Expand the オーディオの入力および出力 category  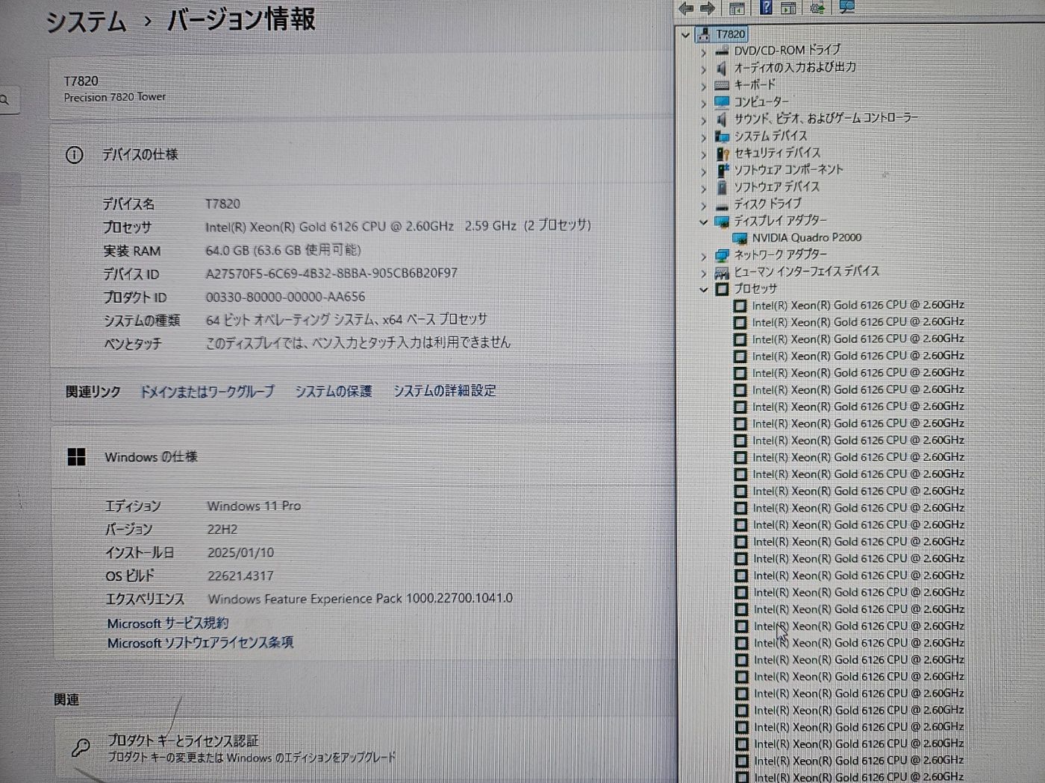coord(703,69)
